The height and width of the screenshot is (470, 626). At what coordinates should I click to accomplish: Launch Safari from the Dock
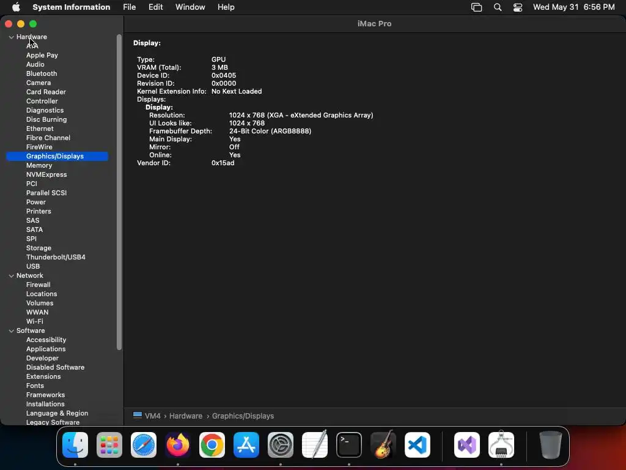pos(144,445)
